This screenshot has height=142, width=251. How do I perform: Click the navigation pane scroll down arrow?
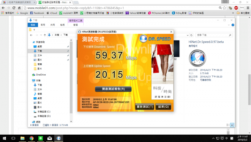[71, 122]
